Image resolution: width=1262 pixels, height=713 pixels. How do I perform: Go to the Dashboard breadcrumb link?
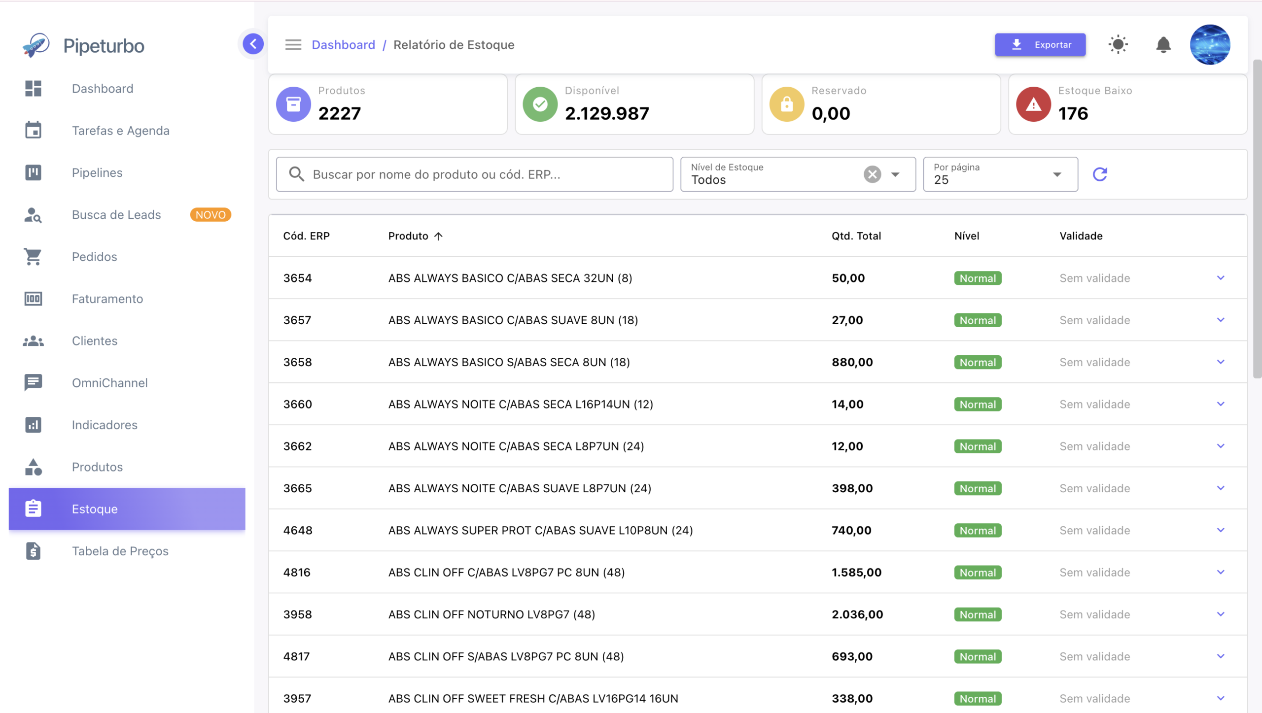[343, 45]
